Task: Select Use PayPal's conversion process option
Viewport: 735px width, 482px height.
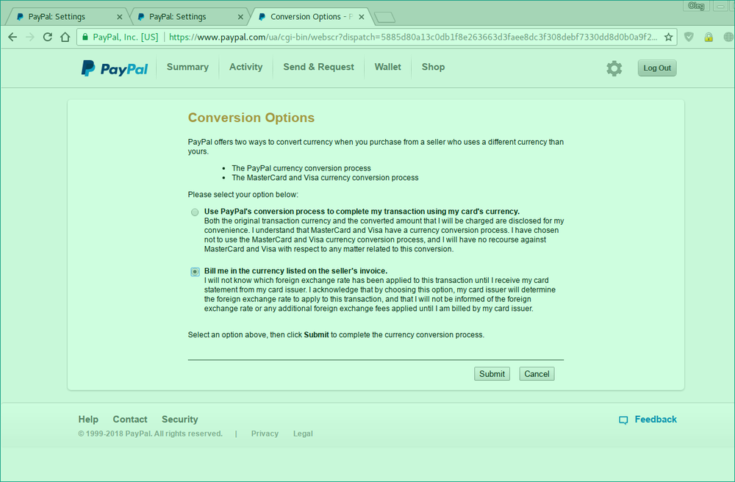Action: coord(195,212)
